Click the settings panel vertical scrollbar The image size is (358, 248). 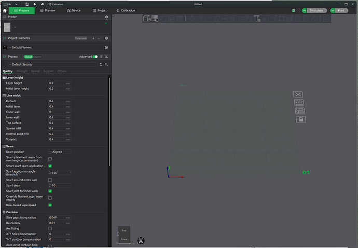[x=109, y=122]
